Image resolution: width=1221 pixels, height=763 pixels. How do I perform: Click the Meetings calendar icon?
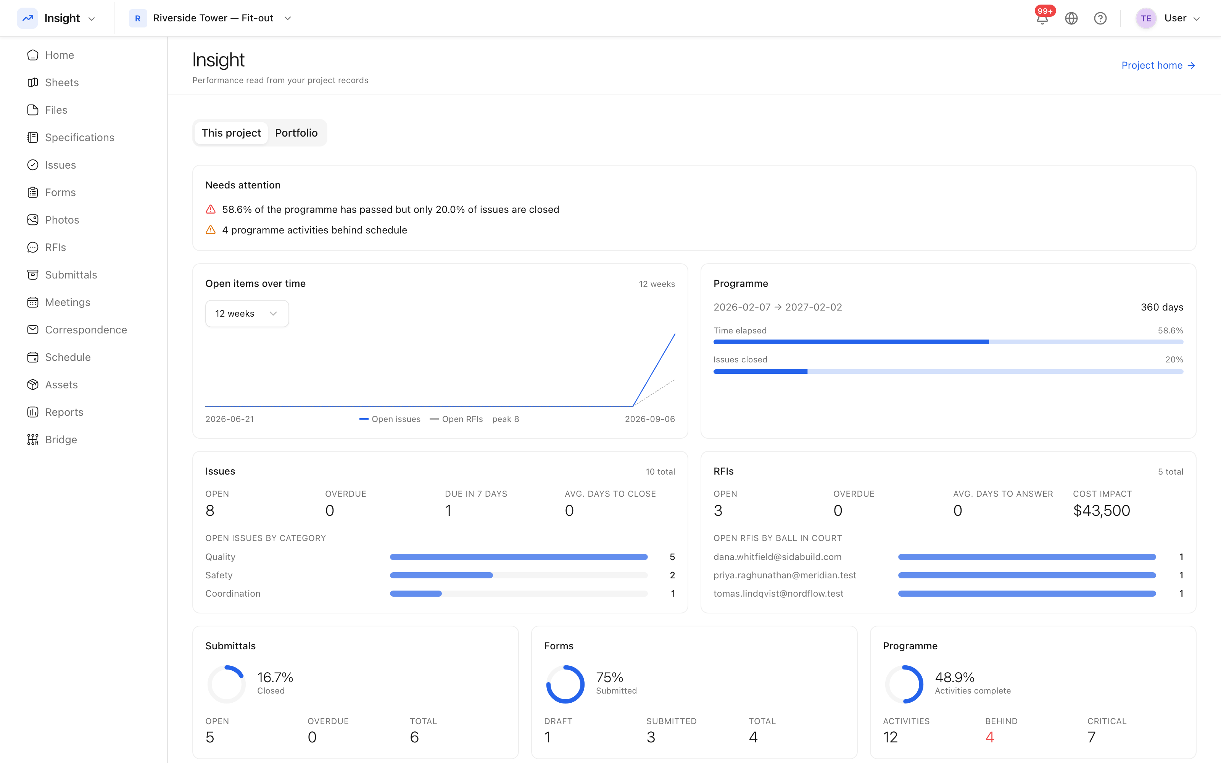33,302
